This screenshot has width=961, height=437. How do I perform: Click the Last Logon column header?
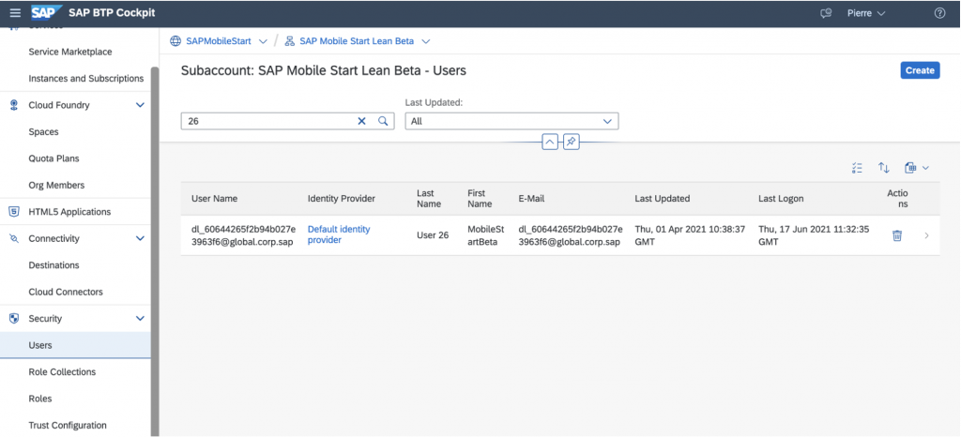click(x=781, y=198)
